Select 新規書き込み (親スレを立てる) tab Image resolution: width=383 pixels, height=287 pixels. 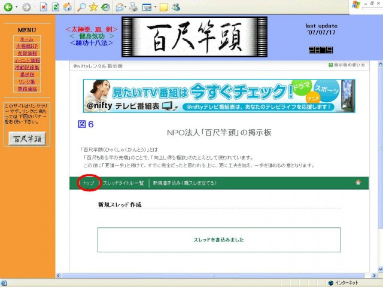[x=184, y=183]
